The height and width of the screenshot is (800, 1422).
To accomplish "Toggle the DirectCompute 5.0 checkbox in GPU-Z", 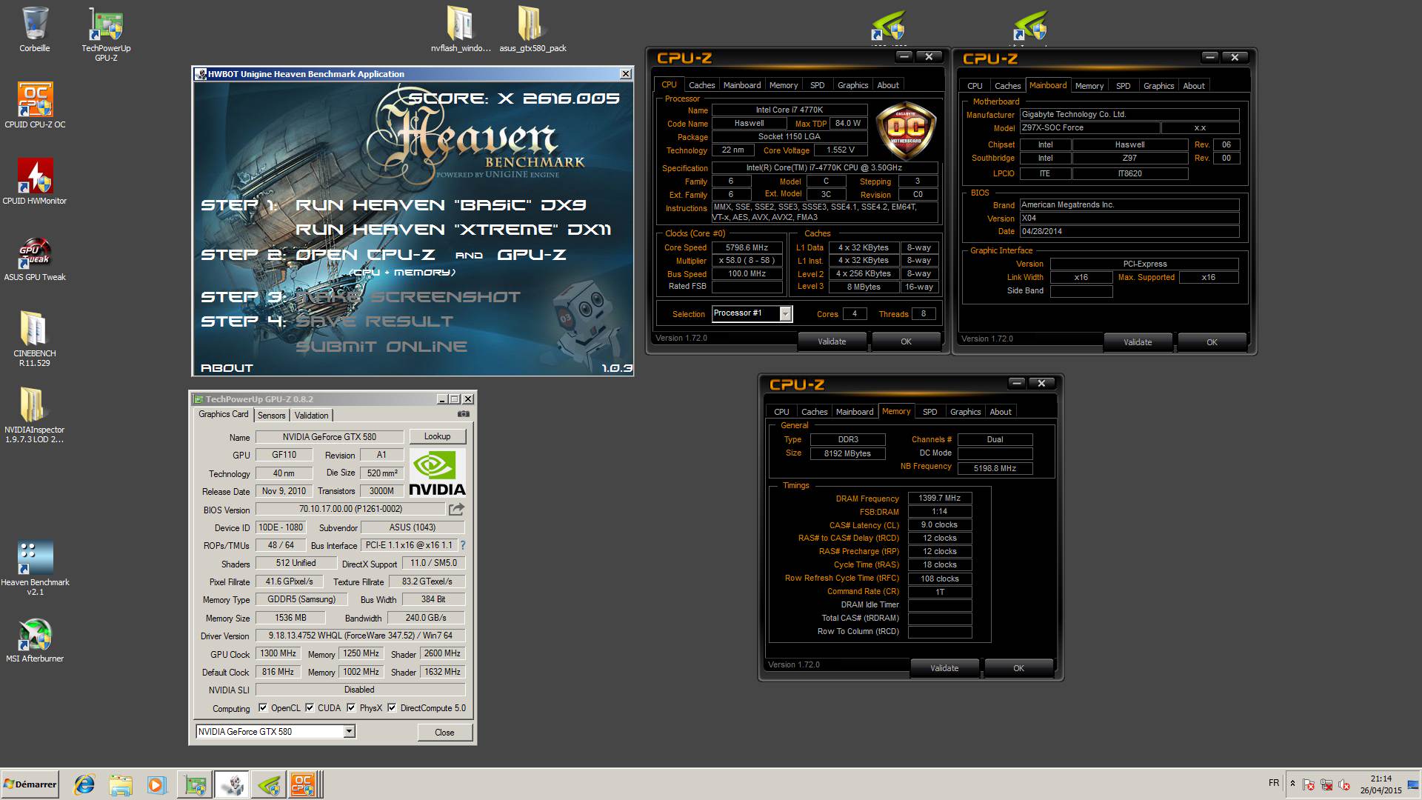I will coord(392,708).
